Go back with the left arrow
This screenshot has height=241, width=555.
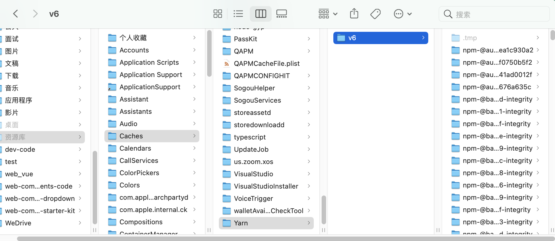pos(16,14)
